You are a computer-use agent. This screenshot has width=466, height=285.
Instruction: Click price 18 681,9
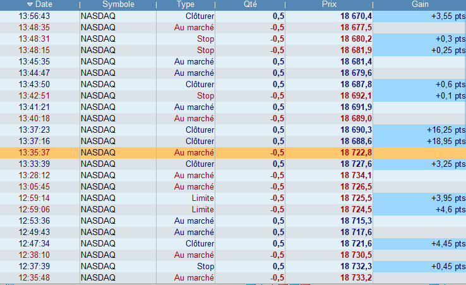[x=356, y=50]
